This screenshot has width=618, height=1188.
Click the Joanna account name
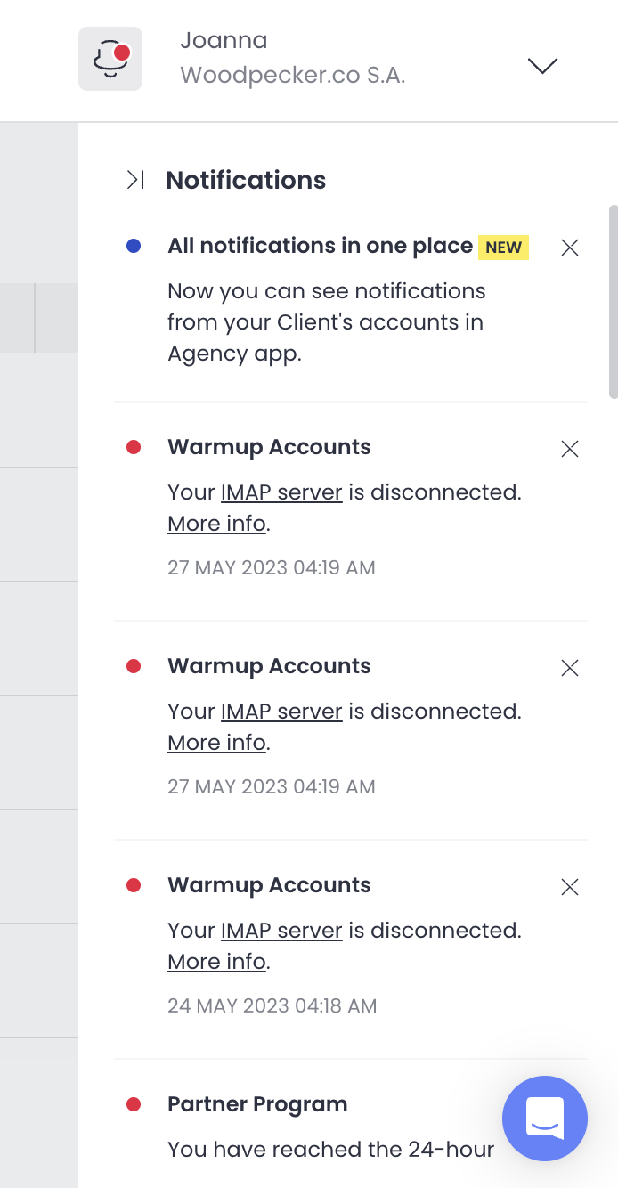pyautogui.click(x=224, y=40)
